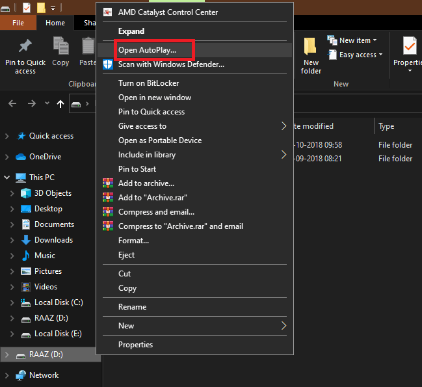422x387 pixels.
Task: Select Open AutoPlay... in context menu
Action: tap(194, 50)
